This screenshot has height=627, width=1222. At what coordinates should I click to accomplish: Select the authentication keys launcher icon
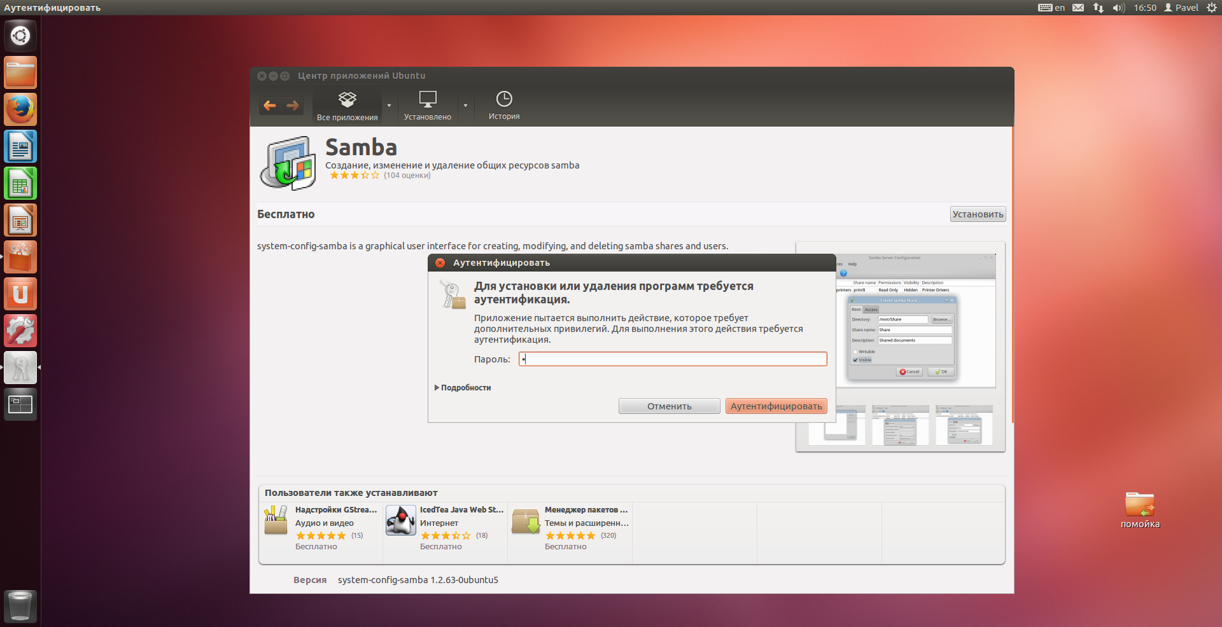tap(20, 368)
